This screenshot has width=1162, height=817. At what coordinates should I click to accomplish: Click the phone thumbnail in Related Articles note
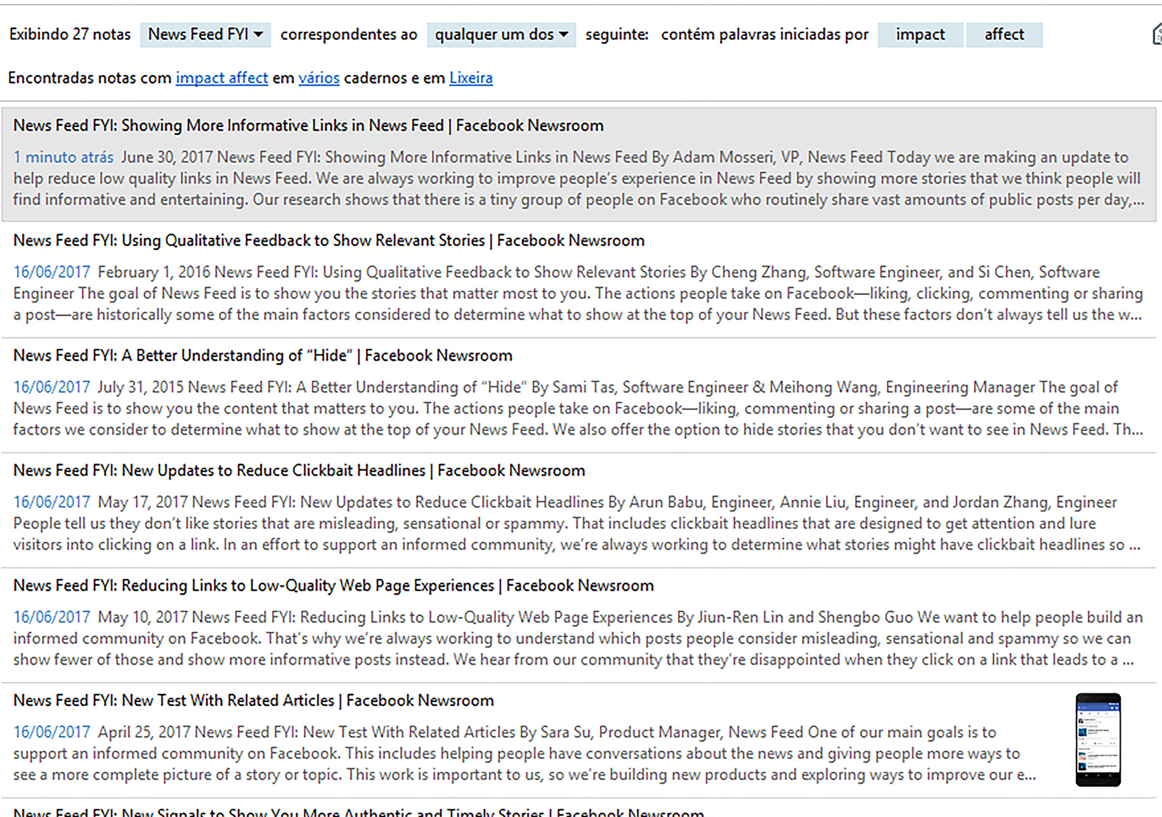pos(1098,740)
